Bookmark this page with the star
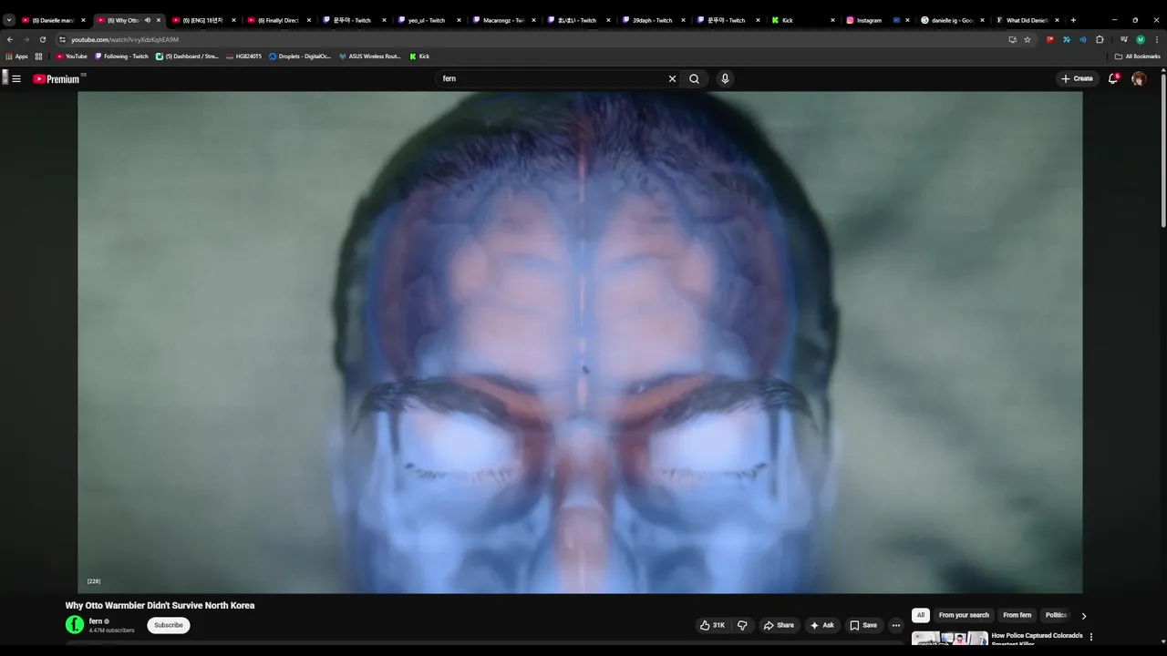Viewport: 1167px width, 656px height. pyautogui.click(x=1028, y=39)
